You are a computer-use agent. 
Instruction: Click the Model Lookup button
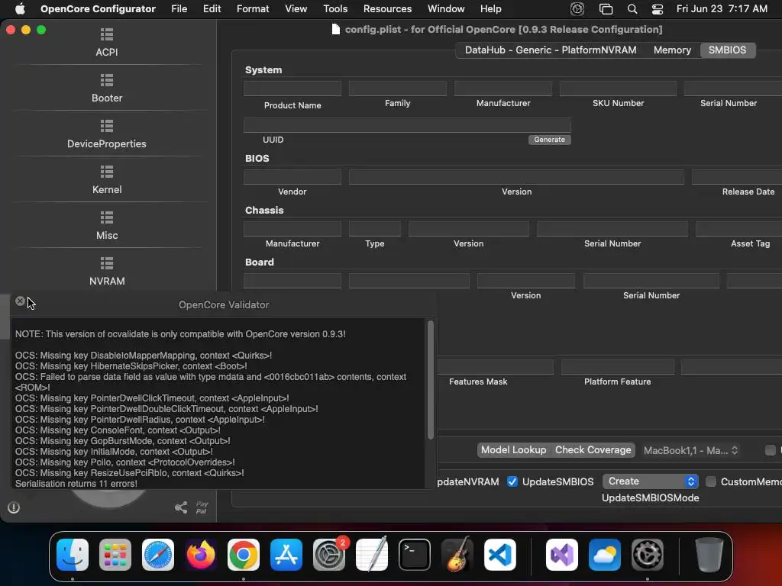click(513, 450)
